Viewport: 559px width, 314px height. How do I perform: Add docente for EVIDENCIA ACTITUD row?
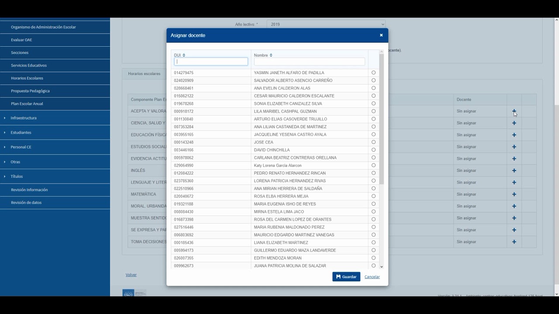(x=514, y=159)
